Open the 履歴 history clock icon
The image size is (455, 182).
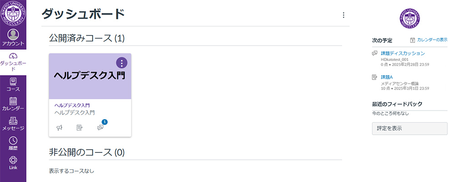coord(13,141)
